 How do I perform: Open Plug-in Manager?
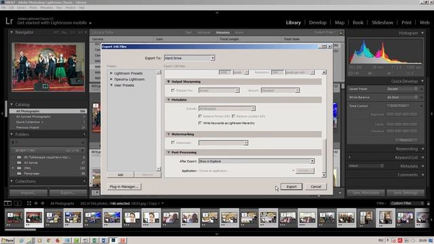(x=123, y=187)
